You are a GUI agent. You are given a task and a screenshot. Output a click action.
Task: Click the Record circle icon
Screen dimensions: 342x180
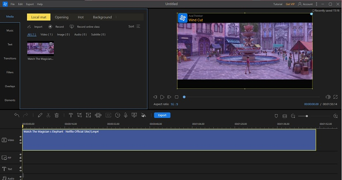click(50, 27)
